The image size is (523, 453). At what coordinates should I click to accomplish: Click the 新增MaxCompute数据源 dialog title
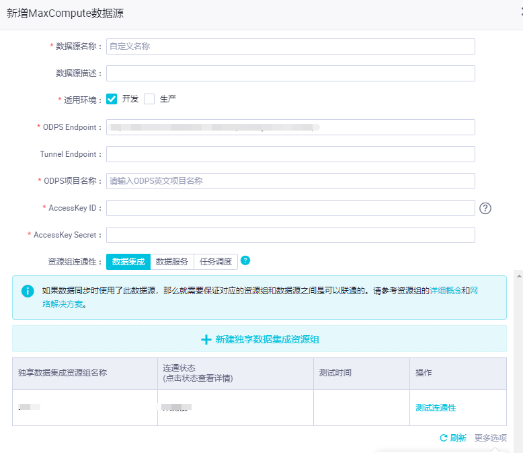(x=65, y=13)
